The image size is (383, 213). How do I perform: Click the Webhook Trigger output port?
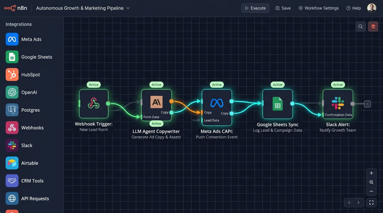tap(108, 103)
